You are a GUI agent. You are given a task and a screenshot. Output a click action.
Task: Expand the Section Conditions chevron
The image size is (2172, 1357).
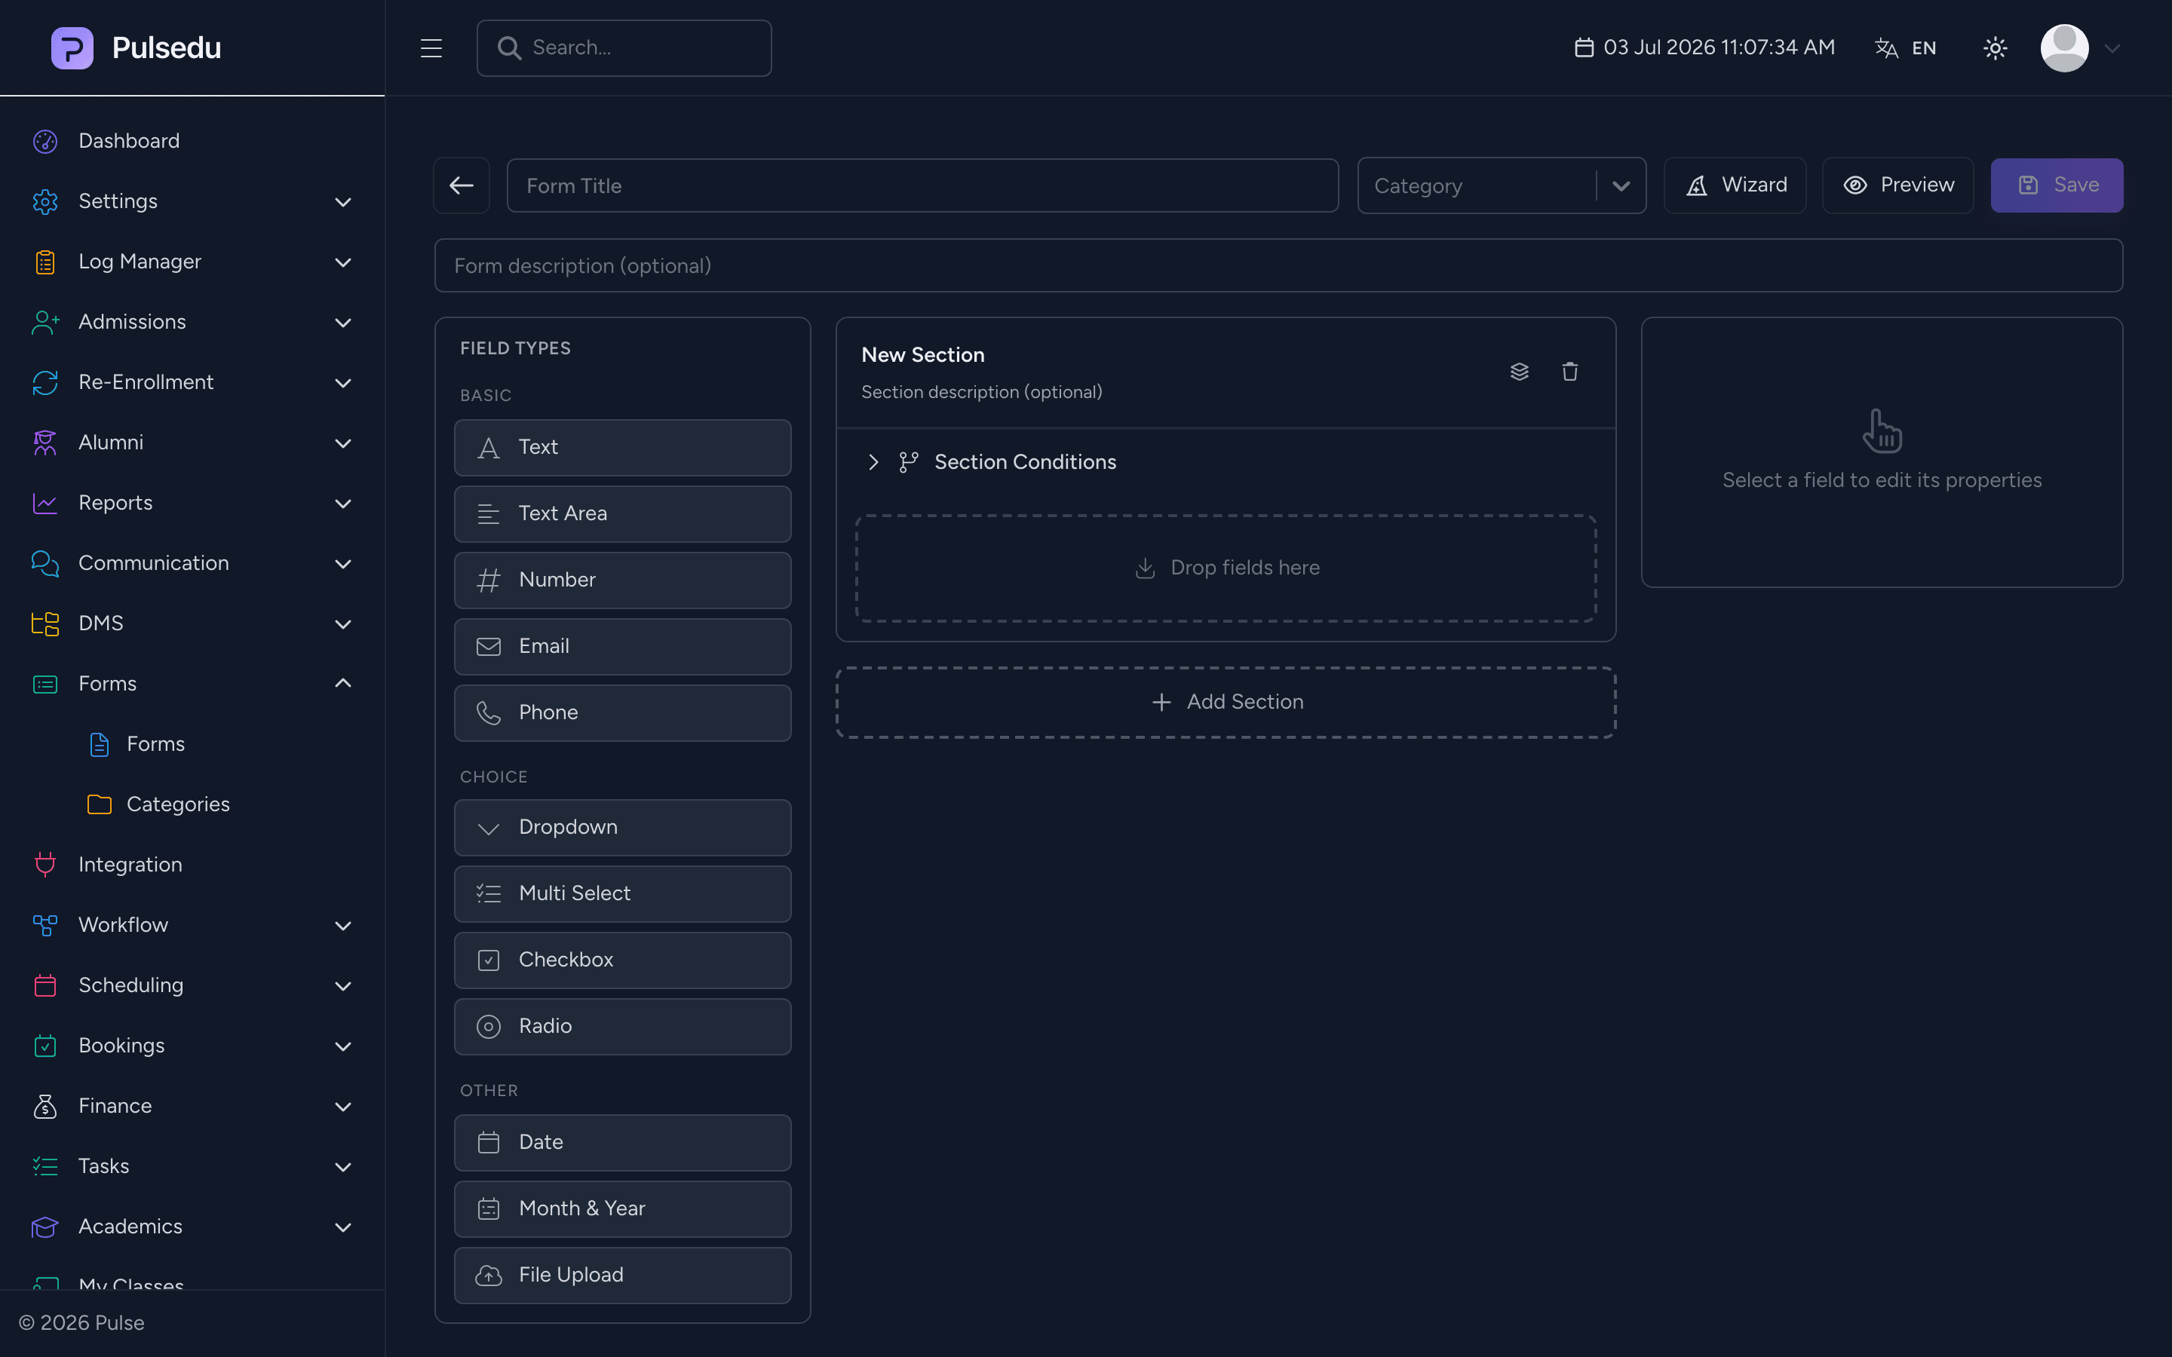tap(873, 462)
